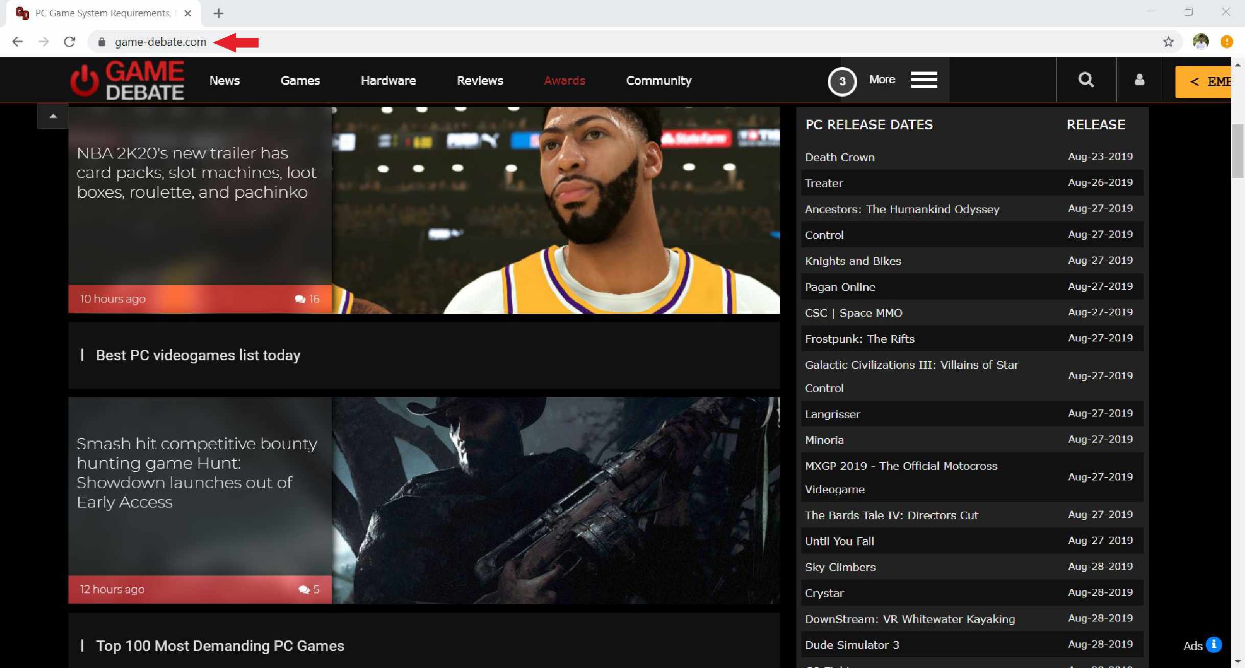Open the Hardware menu item
The image size is (1245, 668).
click(388, 81)
